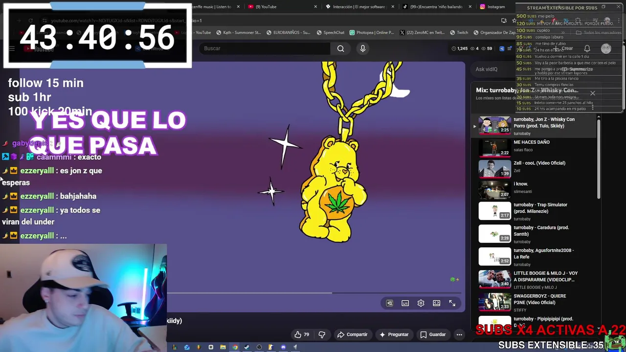The height and width of the screenshot is (352, 626).
Task: Click the YouTube search magnifier button
Action: (x=340, y=48)
